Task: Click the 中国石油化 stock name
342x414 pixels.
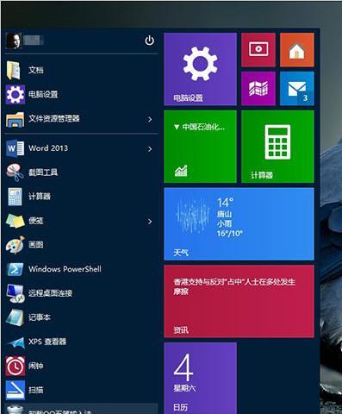Action: pyautogui.click(x=203, y=127)
